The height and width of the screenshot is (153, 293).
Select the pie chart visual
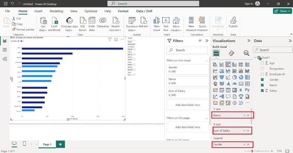point(234,77)
